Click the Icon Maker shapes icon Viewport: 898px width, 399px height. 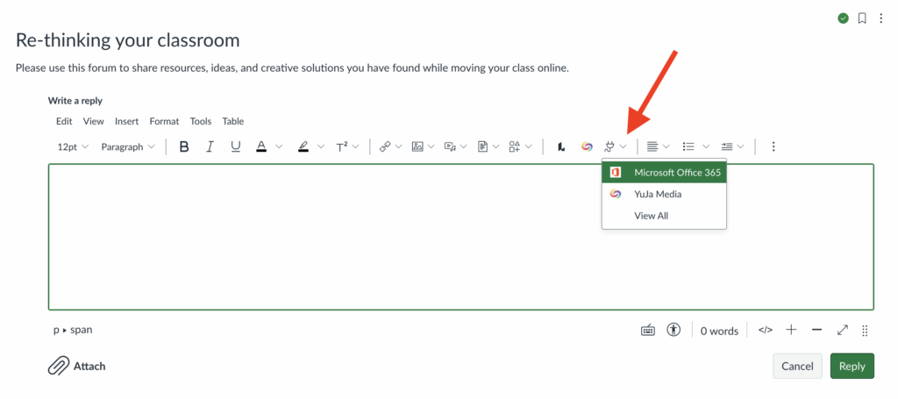pyautogui.click(x=514, y=147)
